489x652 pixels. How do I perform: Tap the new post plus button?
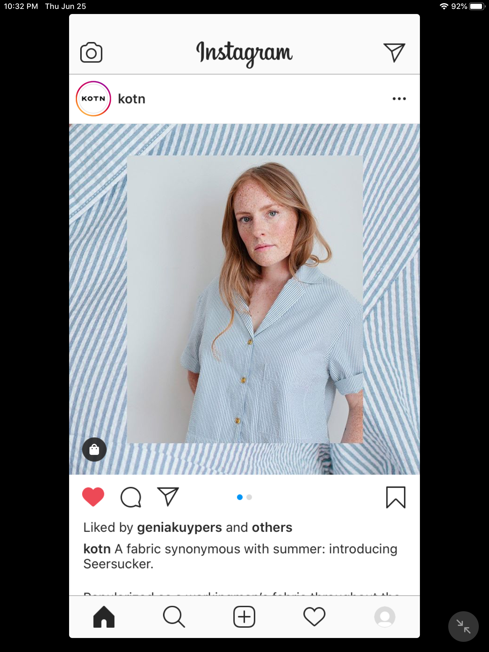pyautogui.click(x=244, y=617)
